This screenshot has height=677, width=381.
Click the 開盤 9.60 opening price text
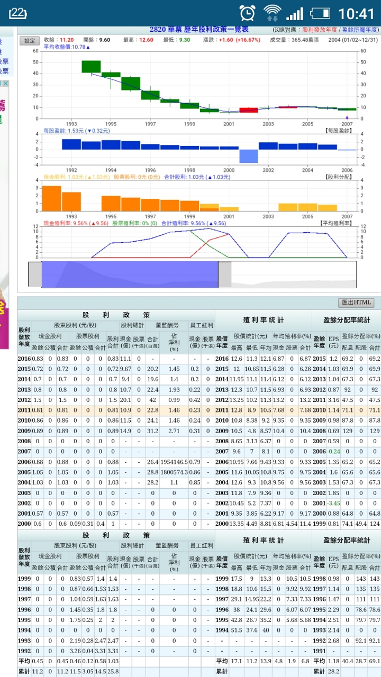point(96,40)
